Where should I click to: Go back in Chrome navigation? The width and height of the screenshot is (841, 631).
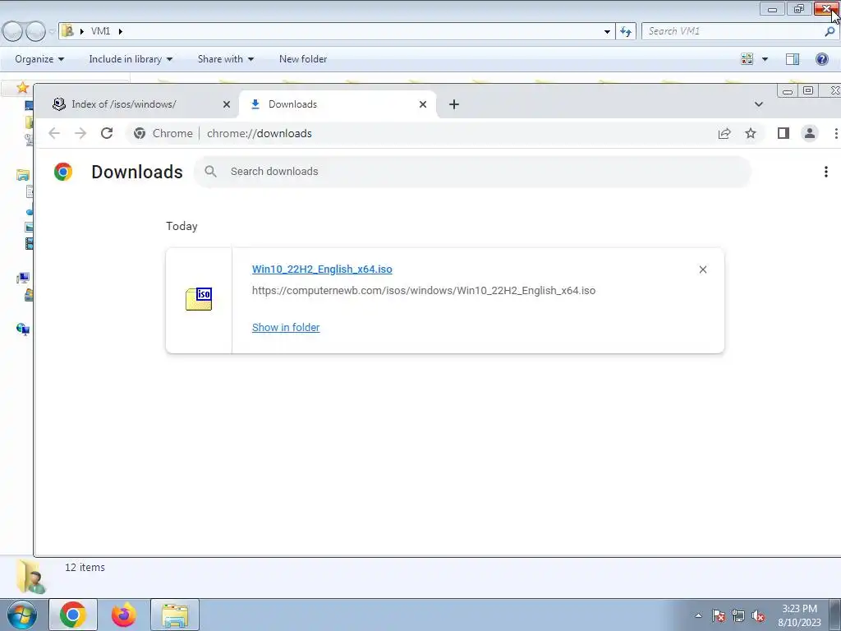click(54, 133)
